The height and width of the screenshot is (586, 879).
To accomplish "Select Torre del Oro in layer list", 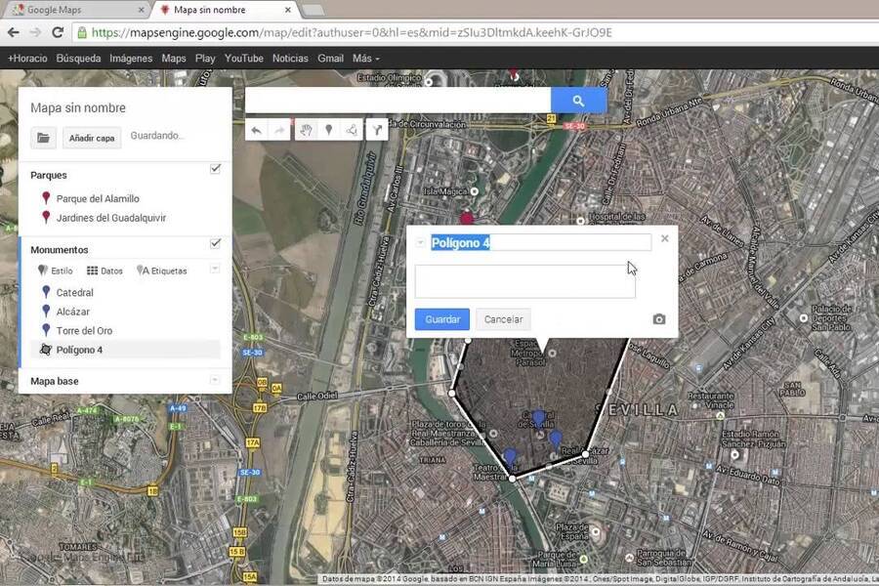I will (84, 330).
